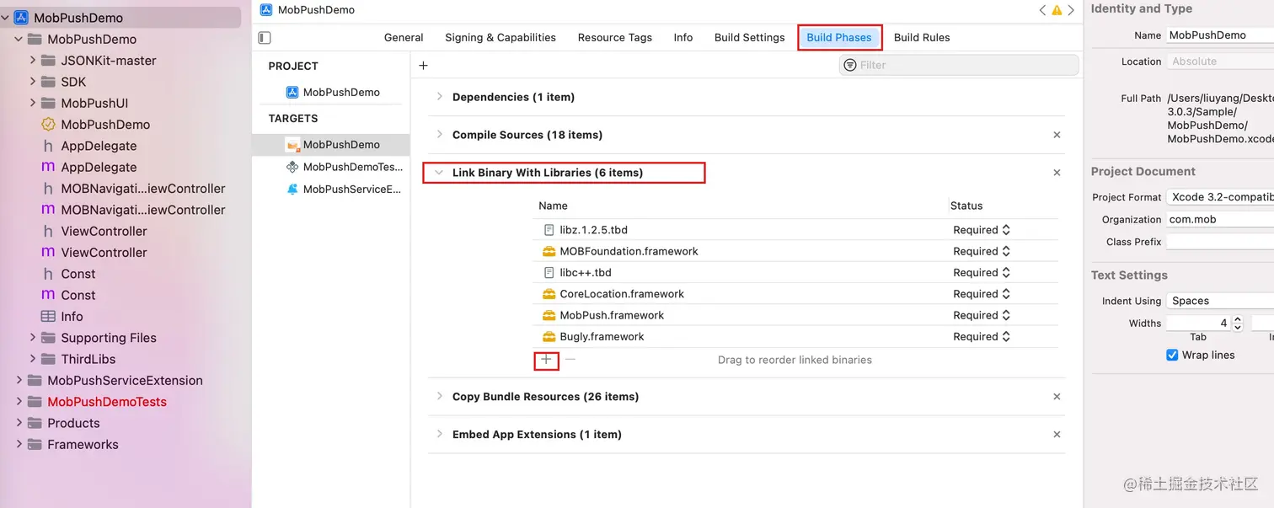Delete the Link Binary With Libraries phase X
Viewport: 1274px width, 508px height.
(1057, 173)
